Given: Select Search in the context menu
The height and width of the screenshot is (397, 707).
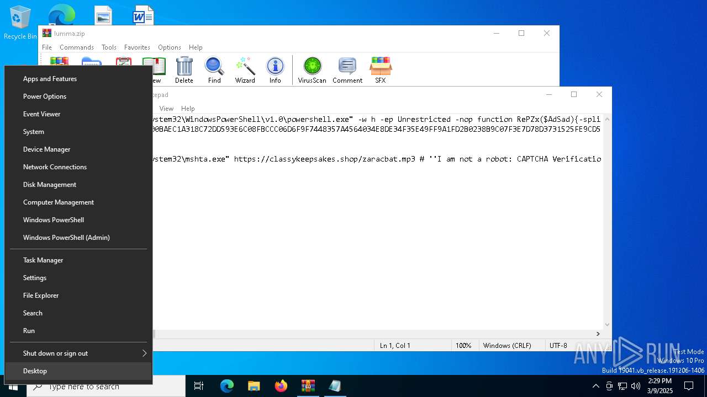Looking at the screenshot, I should pyautogui.click(x=78, y=313).
